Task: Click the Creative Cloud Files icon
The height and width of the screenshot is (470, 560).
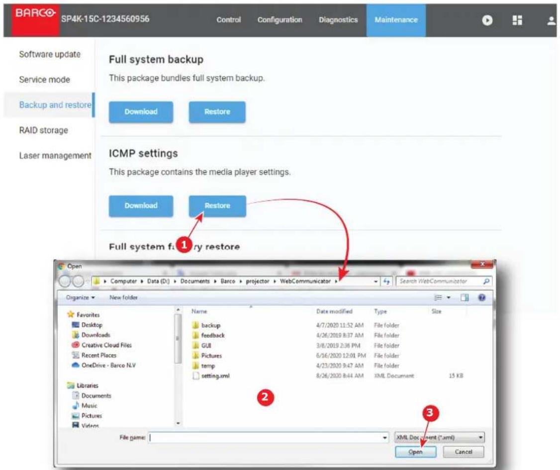Action: 76,345
